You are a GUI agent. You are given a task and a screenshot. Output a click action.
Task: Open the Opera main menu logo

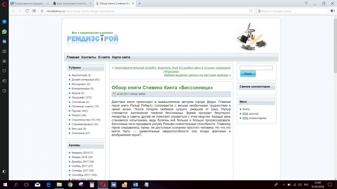(4, 4)
